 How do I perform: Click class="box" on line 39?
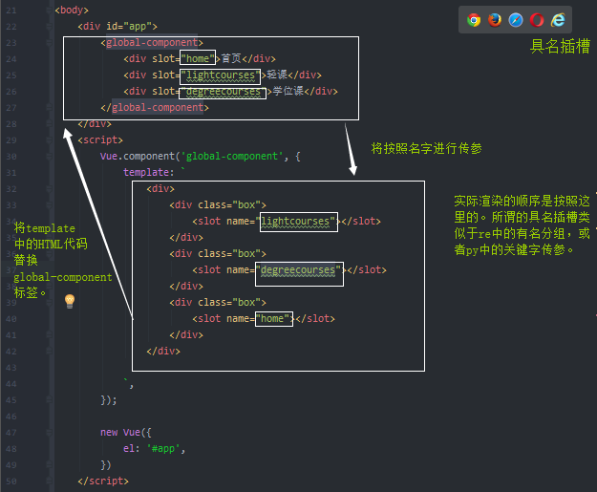(229, 302)
